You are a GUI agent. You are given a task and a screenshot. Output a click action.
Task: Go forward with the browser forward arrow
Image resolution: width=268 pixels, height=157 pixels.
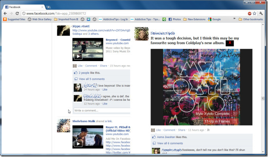(x=11, y=13)
